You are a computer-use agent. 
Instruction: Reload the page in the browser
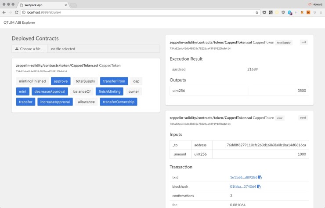click(17, 13)
